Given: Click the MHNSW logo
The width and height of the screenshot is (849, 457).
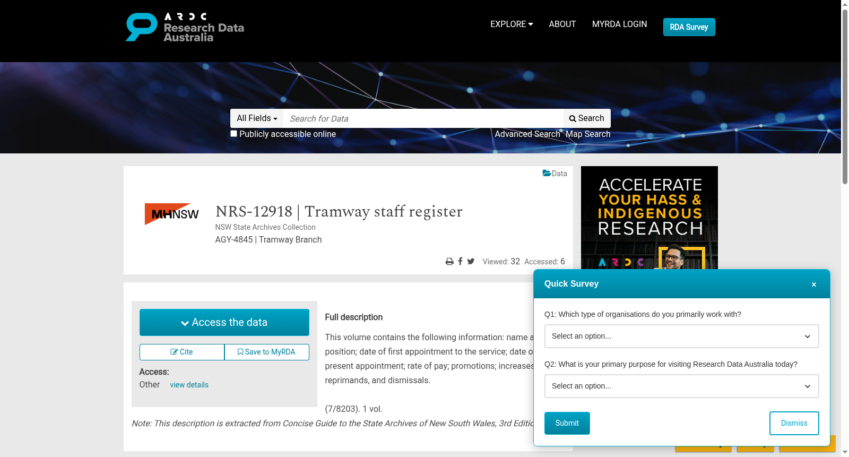Looking at the screenshot, I should (x=171, y=214).
